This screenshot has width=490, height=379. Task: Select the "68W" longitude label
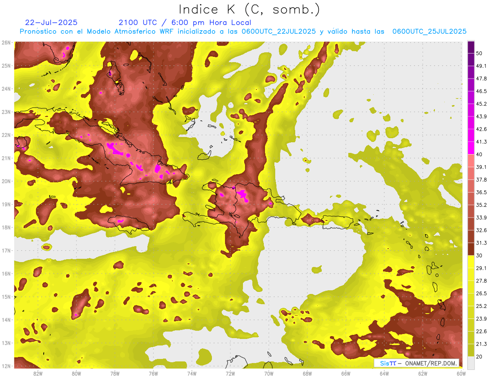click(x=307, y=374)
